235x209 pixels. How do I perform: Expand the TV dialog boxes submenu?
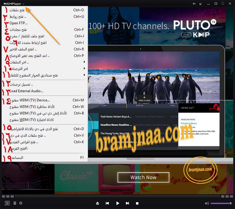45,75
